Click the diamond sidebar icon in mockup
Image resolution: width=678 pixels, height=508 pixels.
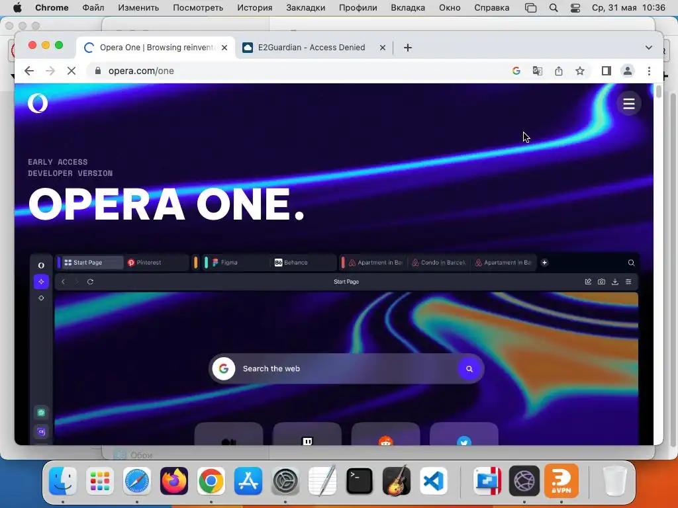[41, 298]
